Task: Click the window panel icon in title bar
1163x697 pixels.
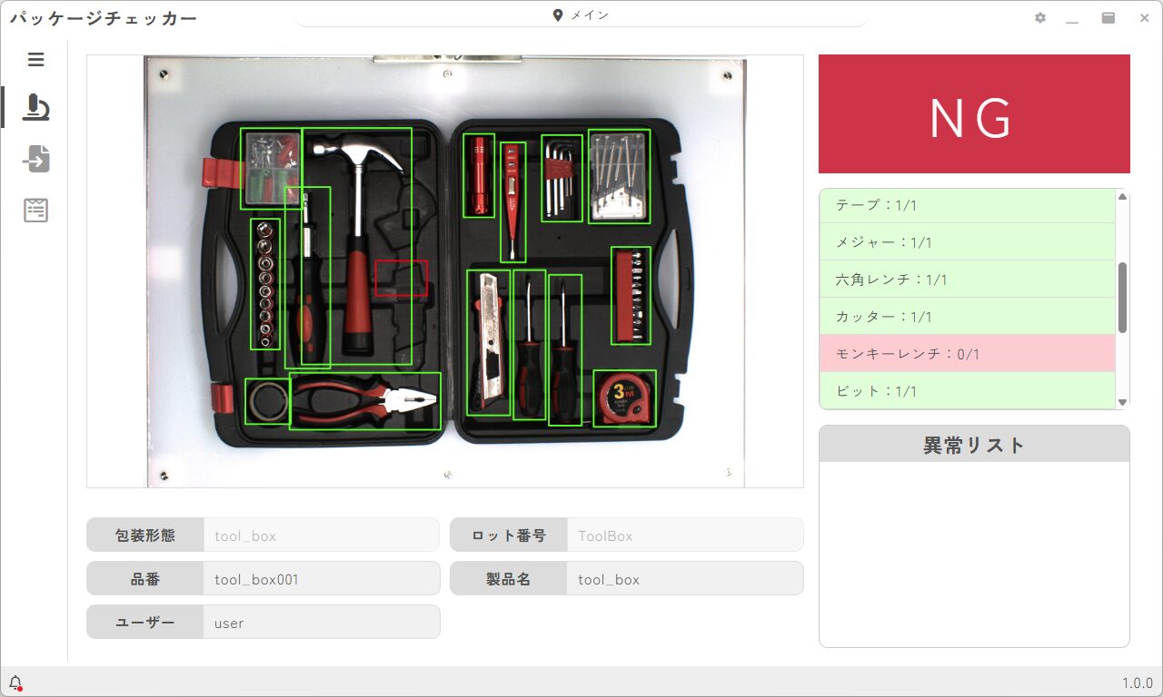Action: 1108,17
